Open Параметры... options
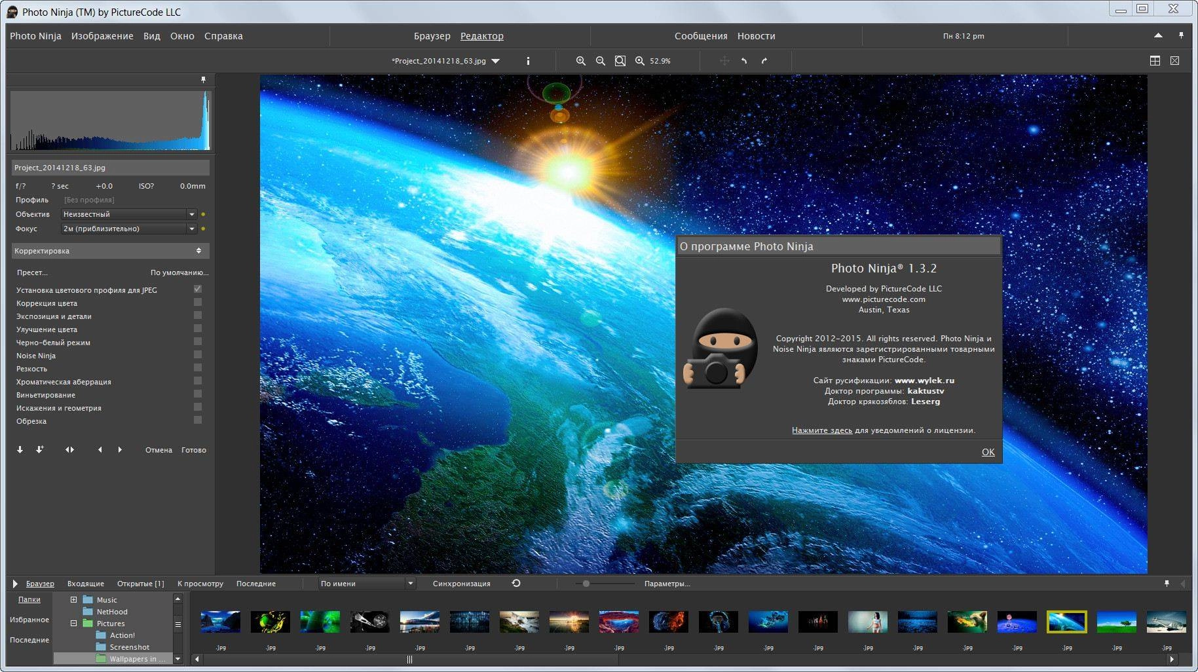 (667, 584)
